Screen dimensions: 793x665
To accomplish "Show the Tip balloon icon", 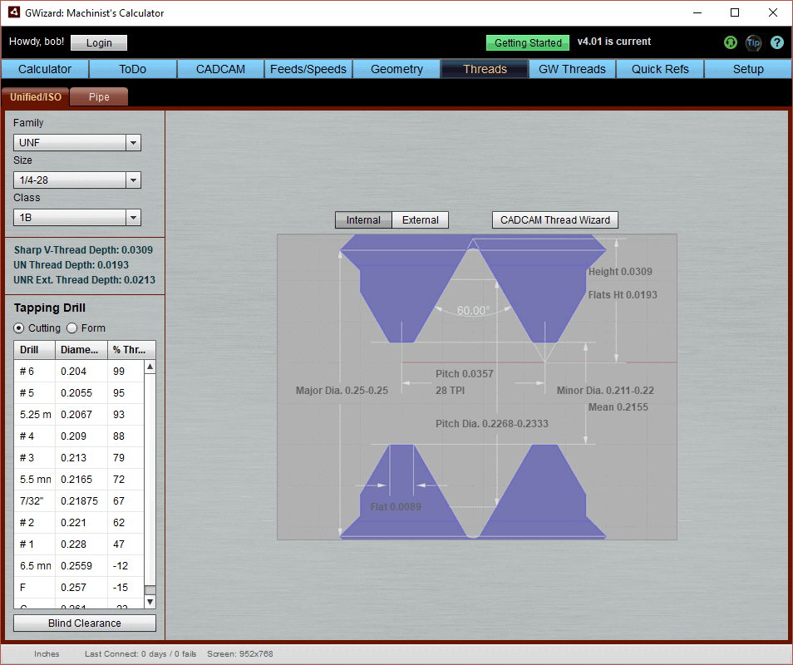I will (753, 42).
